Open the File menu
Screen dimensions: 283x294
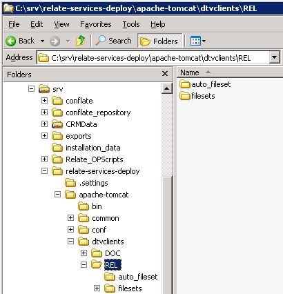point(14,24)
